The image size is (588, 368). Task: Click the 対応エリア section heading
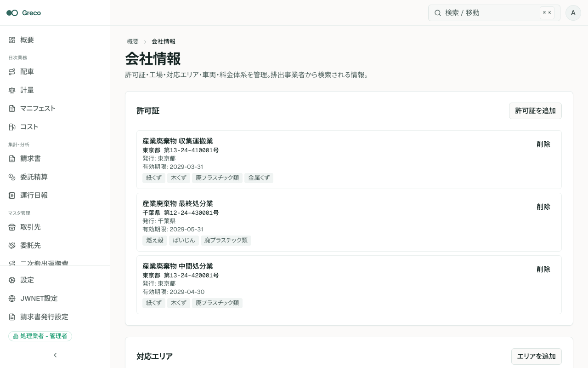click(155, 356)
